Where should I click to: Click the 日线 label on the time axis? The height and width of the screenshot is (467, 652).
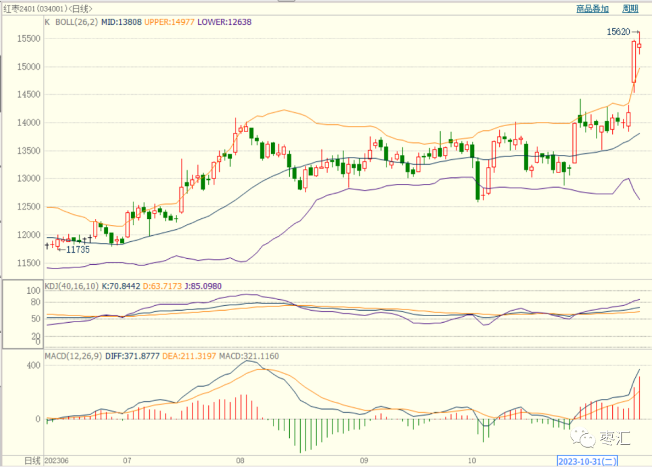[x=33, y=461]
